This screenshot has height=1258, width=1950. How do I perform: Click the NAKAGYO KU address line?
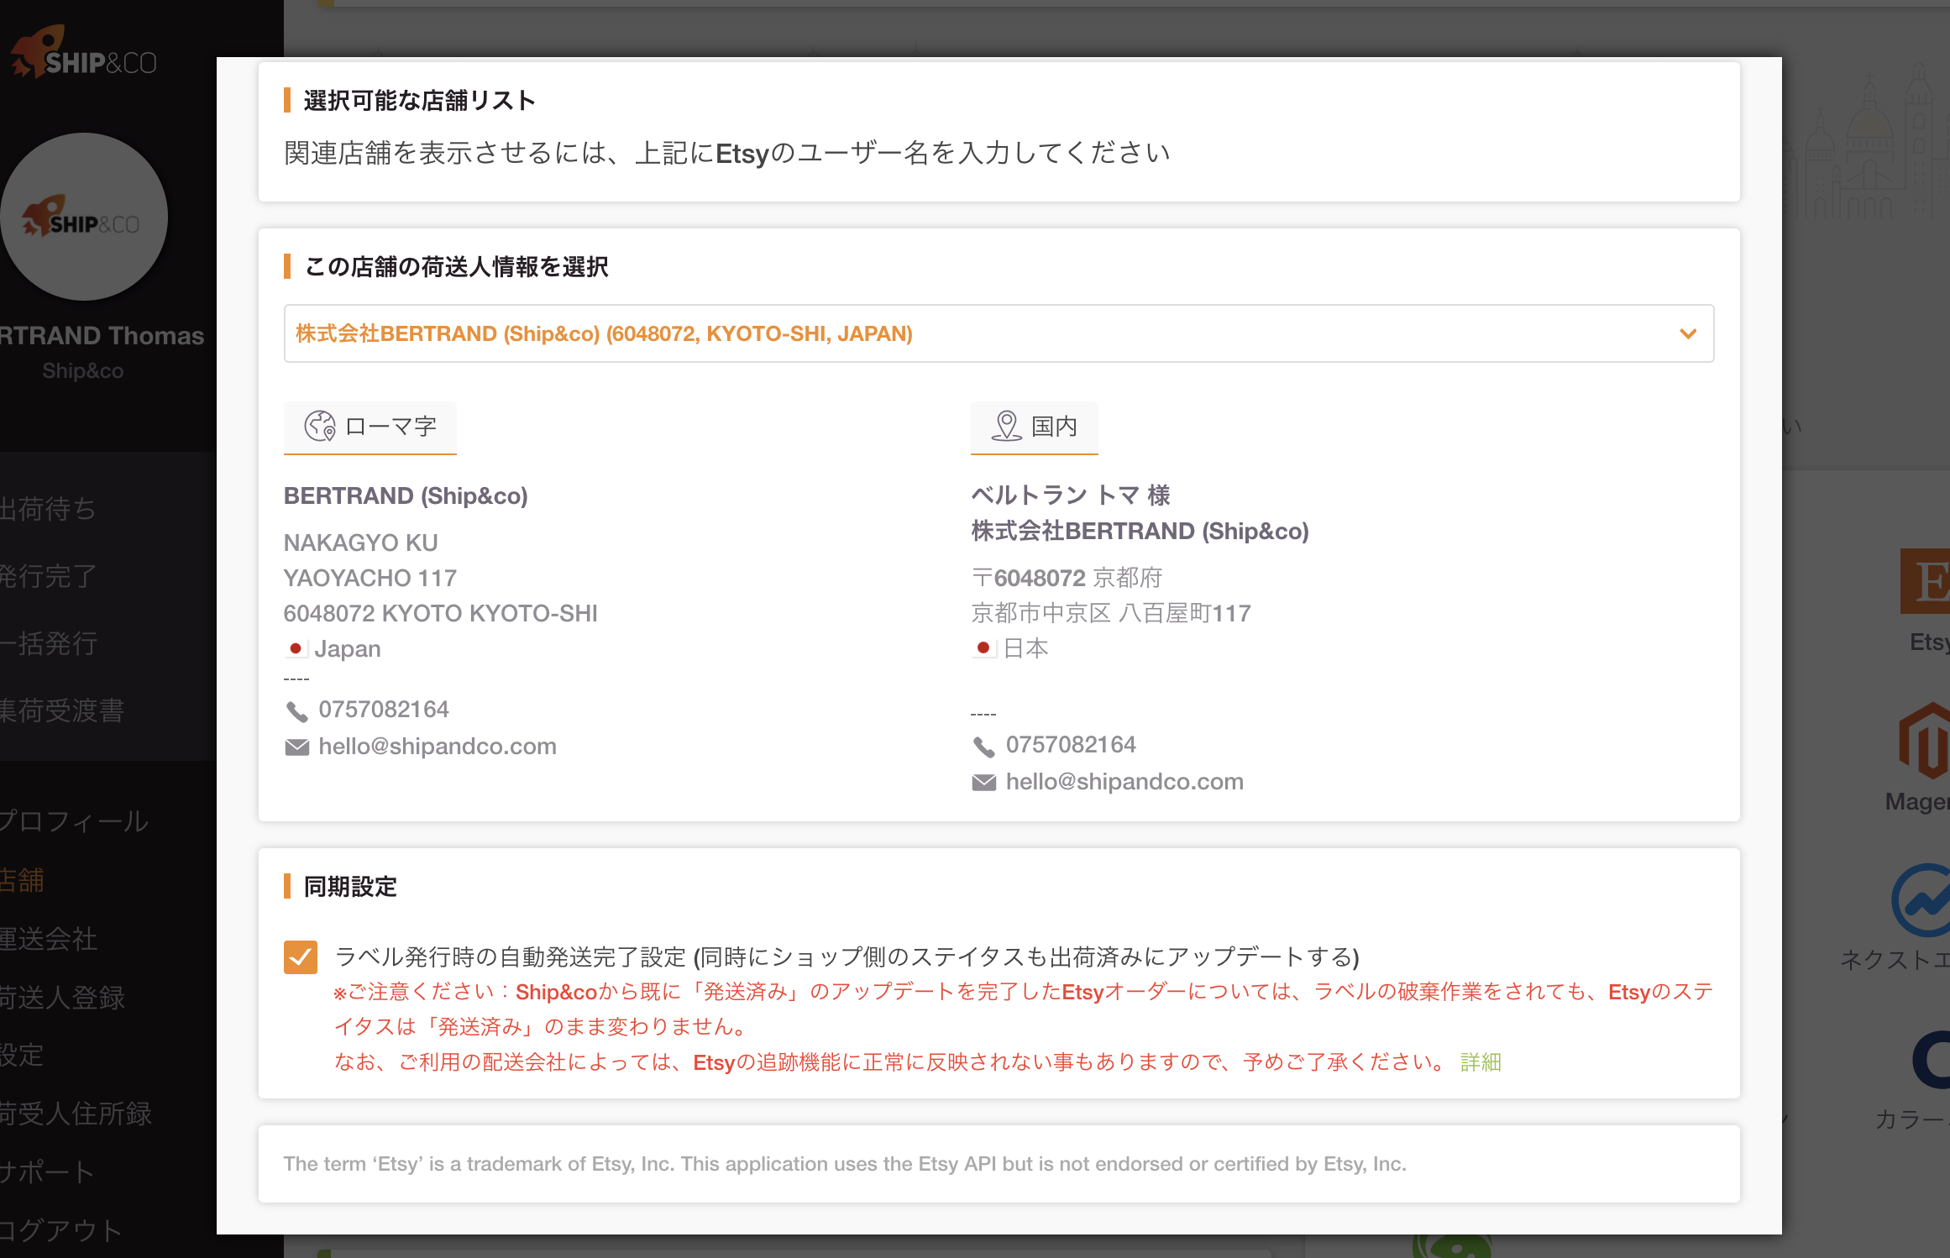click(361, 543)
